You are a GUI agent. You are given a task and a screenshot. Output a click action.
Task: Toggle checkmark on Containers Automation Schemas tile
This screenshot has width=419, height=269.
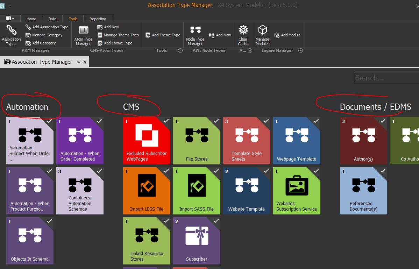99,171
